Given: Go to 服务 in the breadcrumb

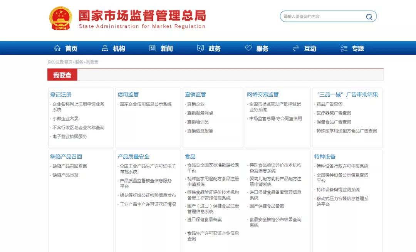Looking at the screenshot, I should tap(79, 62).
